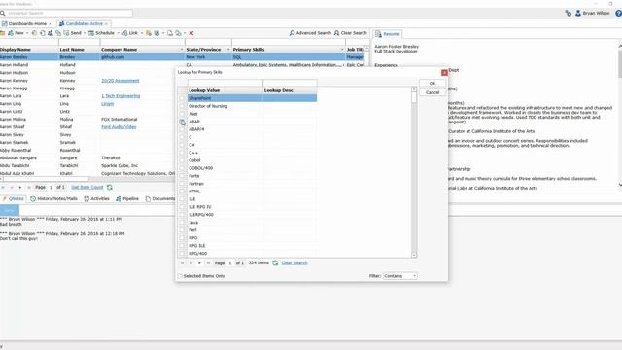Viewport: 622px width, 350px height.
Task: Open the Documents tab
Action: [159, 198]
